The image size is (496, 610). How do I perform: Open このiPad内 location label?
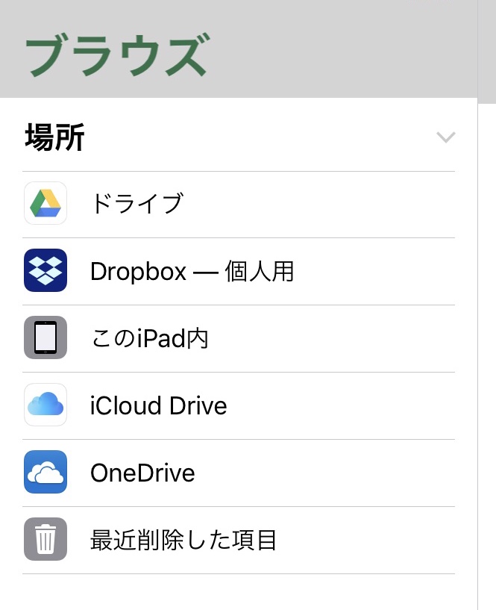150,338
